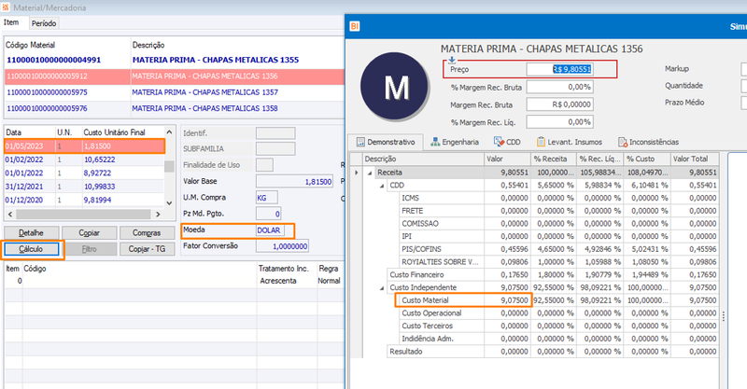Click the Margem Rec. Bruta value field
Image resolution: width=747 pixels, height=389 pixels.
point(559,104)
